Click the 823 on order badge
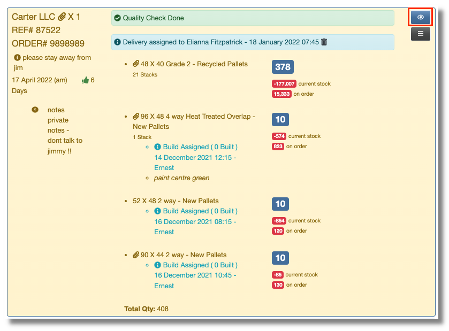449x331 pixels. (x=278, y=147)
